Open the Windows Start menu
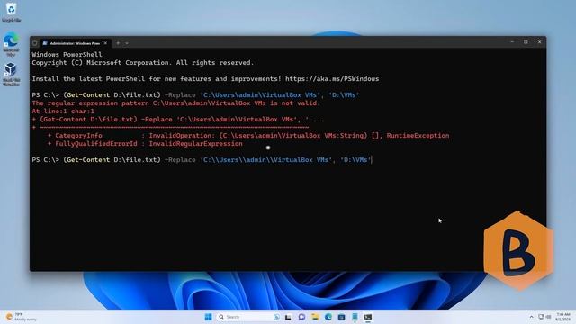 (x=208, y=317)
